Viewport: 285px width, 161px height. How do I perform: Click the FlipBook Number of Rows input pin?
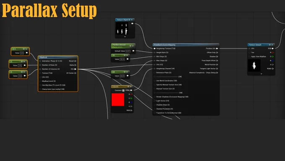40,65
